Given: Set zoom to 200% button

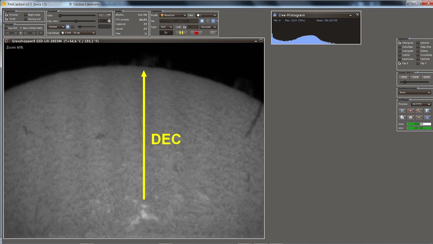Looking at the screenshot, I should tap(426, 77).
